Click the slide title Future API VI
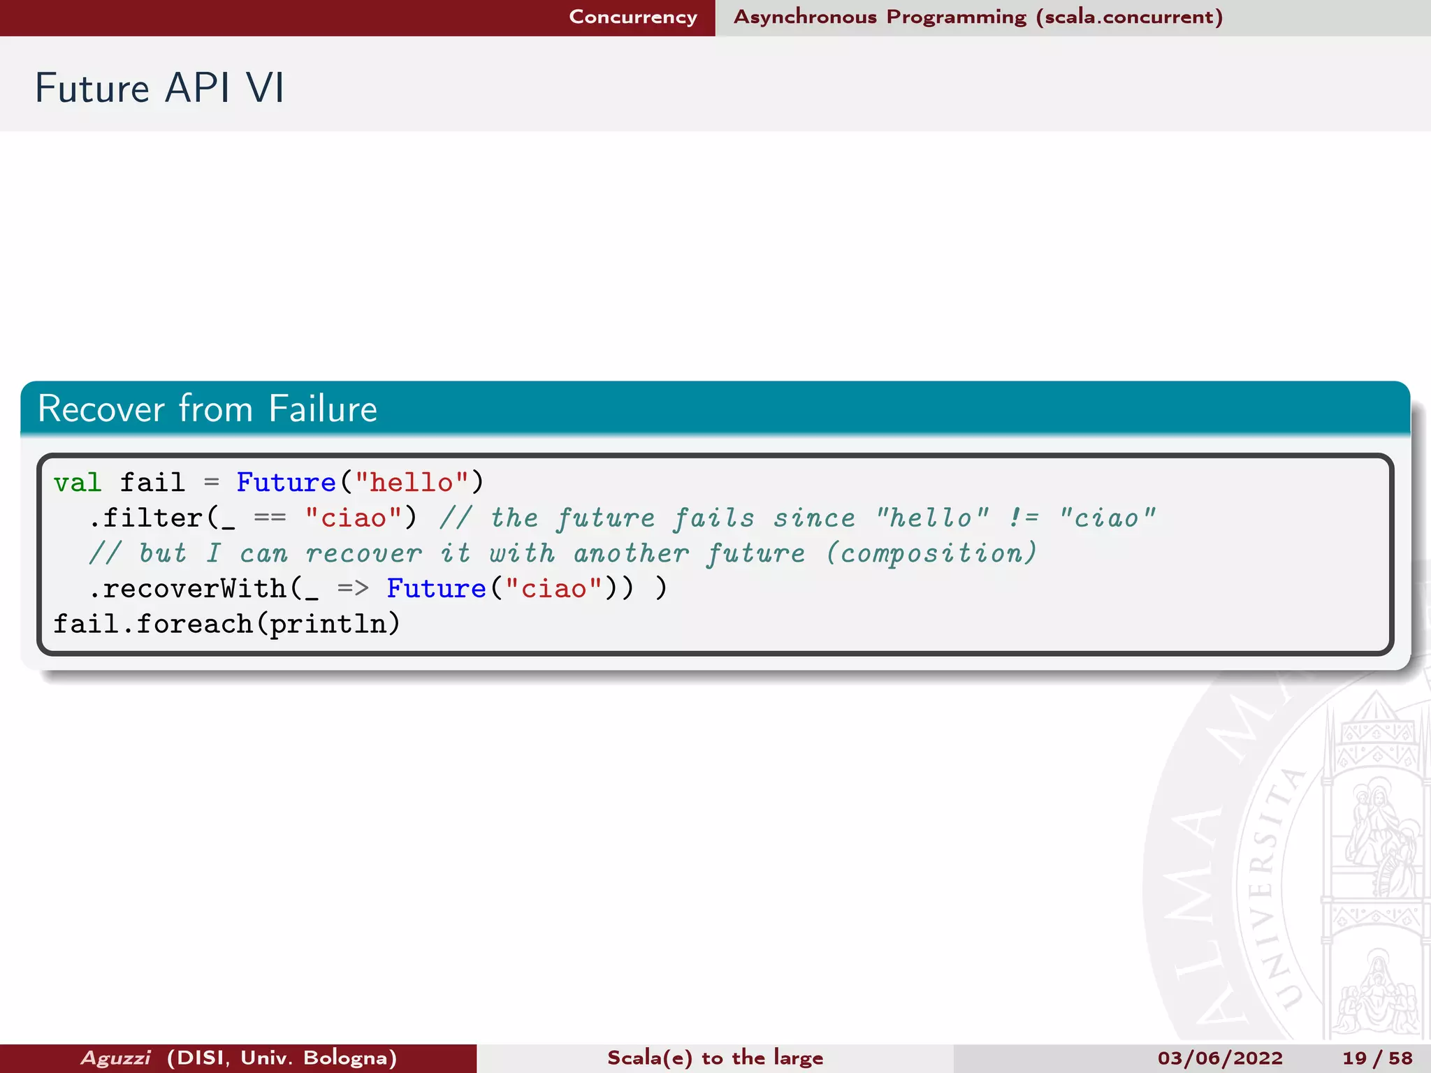Viewport: 1431px width, 1073px height. coord(160,88)
